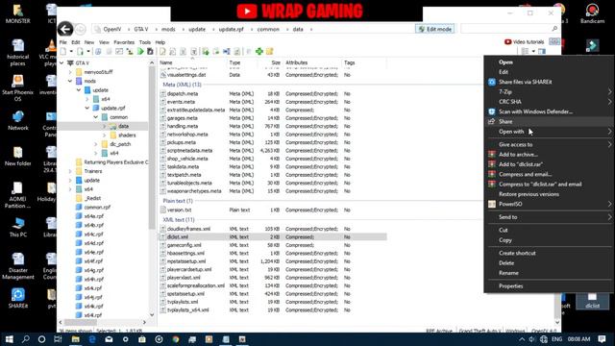Click the yellow folder icon in toolbar

pyautogui.click(x=269, y=51)
